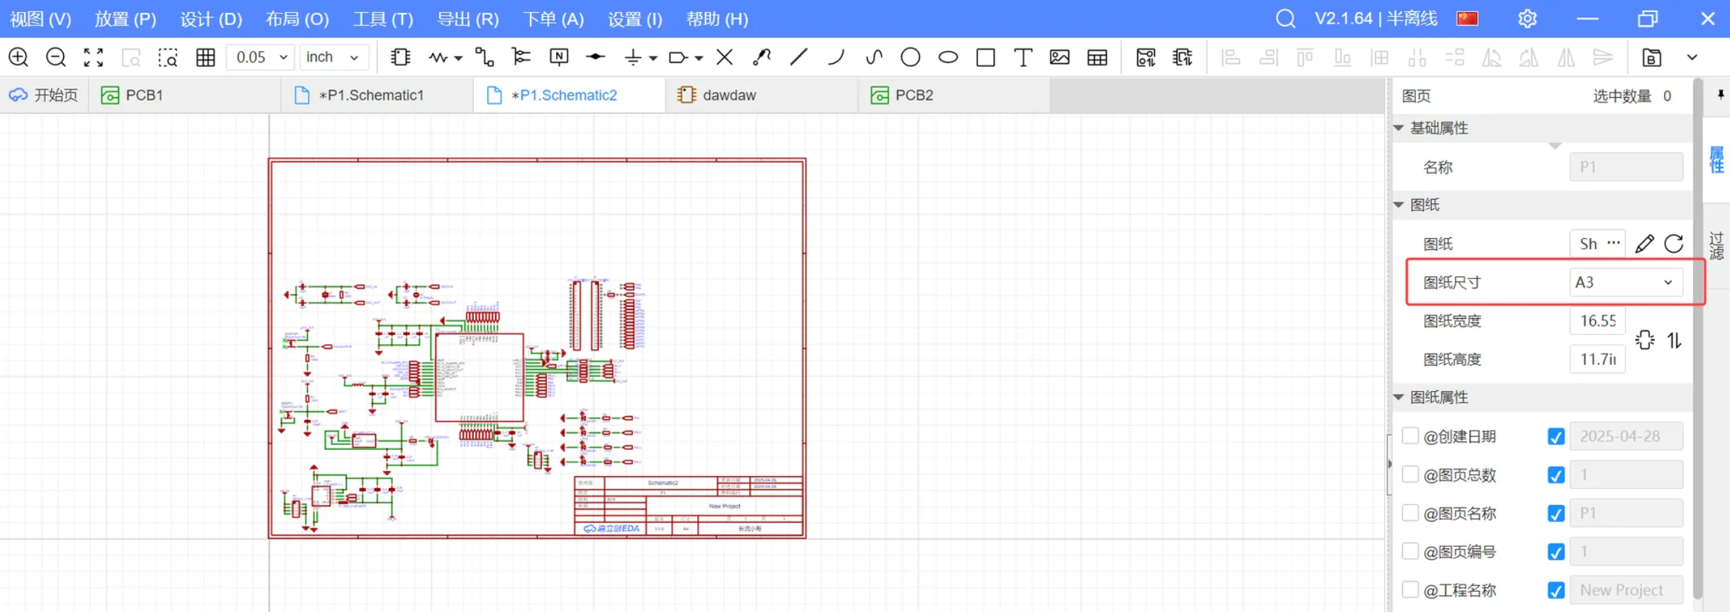Open the settings gear in the title bar
This screenshot has width=1730, height=612.
point(1527,18)
